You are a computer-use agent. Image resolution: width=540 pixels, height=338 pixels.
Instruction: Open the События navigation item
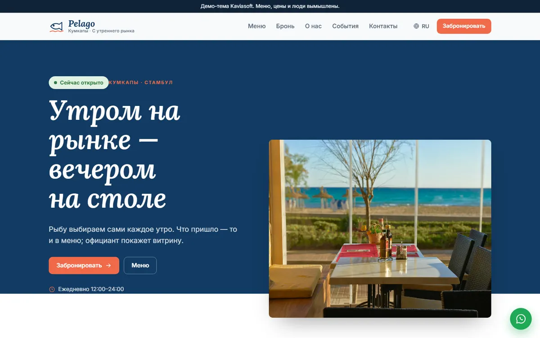tap(345, 26)
